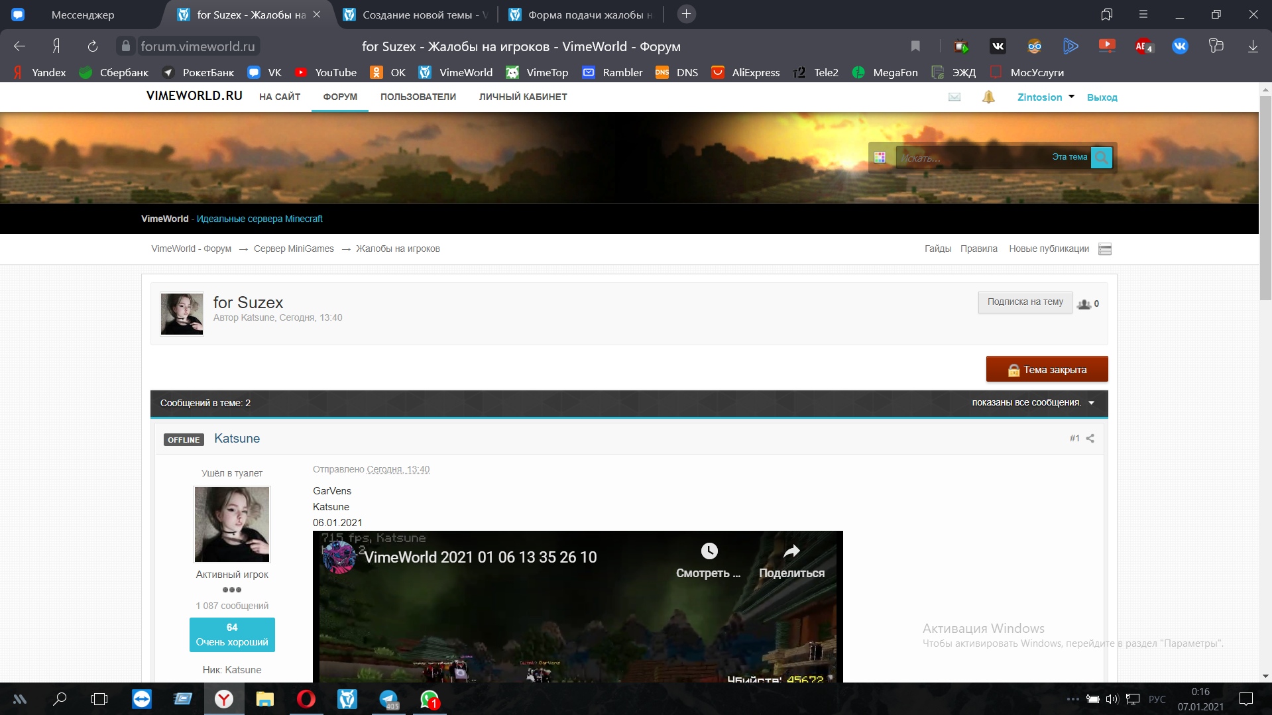Click the video share arrow icon
Screen dimensions: 1272x715
[x=791, y=551]
